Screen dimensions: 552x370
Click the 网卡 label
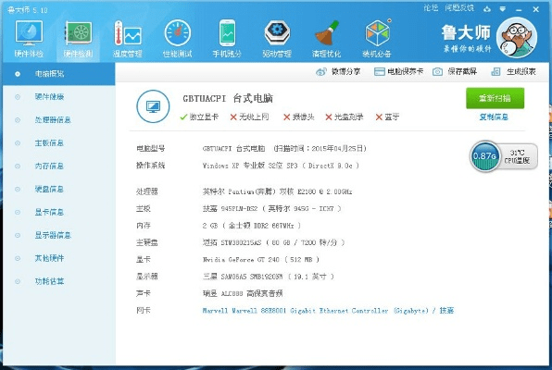[x=144, y=311]
